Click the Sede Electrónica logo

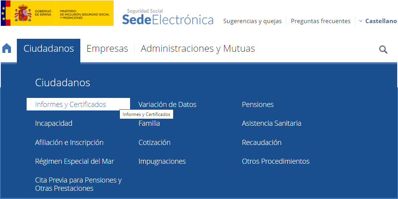coord(168,17)
